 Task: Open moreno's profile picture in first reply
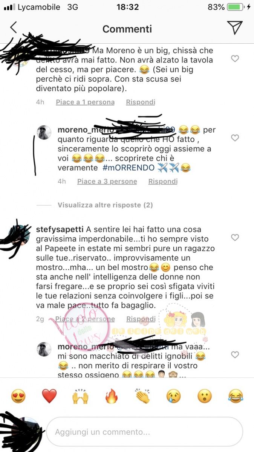[44, 133]
